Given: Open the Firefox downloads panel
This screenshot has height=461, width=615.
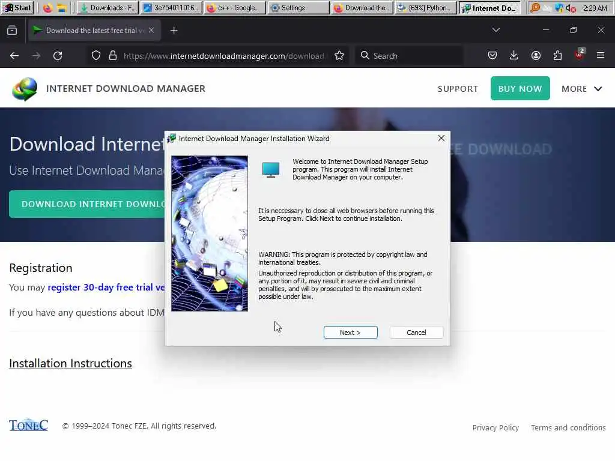Looking at the screenshot, I should pos(514,56).
